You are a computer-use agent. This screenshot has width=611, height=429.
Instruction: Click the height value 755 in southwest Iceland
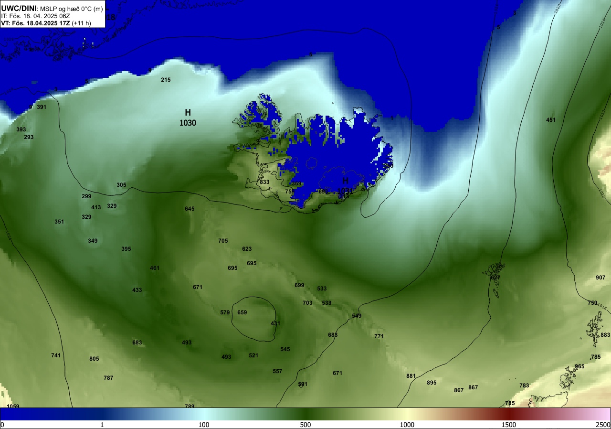(x=290, y=192)
